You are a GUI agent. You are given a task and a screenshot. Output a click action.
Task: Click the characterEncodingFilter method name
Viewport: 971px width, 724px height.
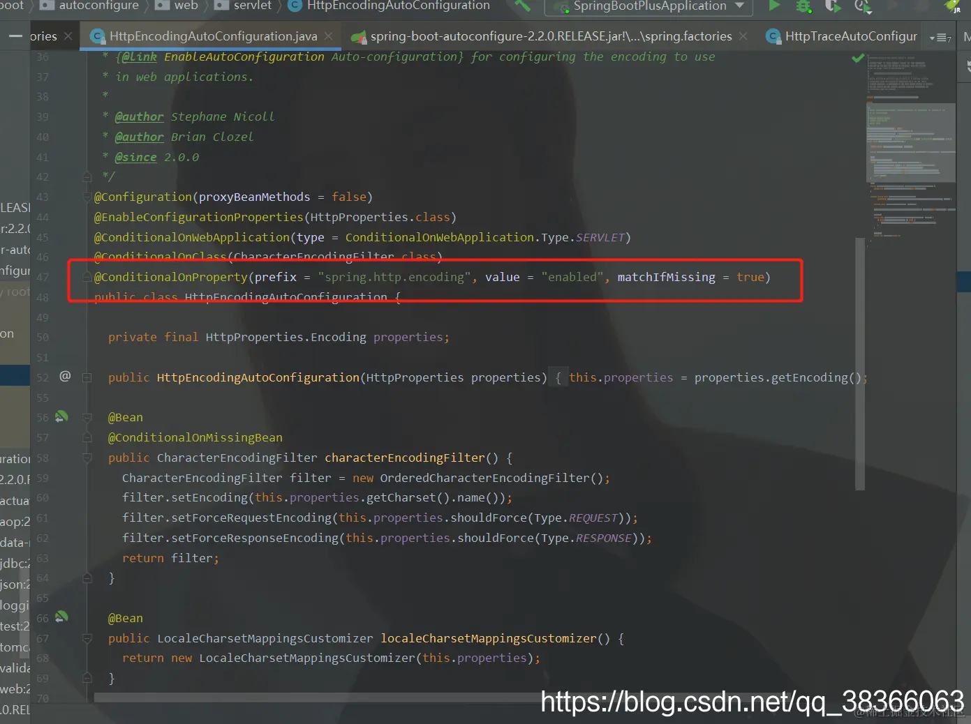(404, 458)
